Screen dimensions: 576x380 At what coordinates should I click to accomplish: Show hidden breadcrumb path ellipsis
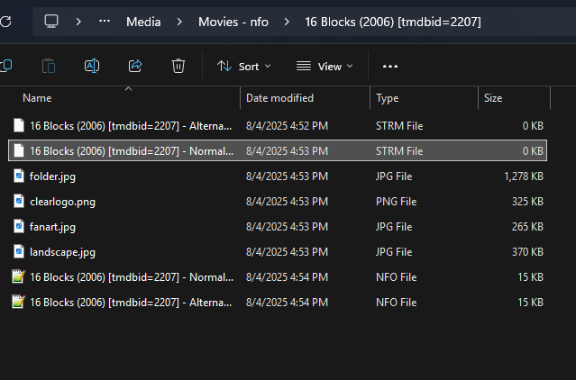105,21
